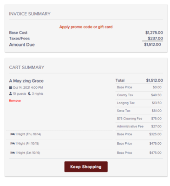Select the A May zing Grace title
The image size is (170, 186).
click(x=26, y=81)
